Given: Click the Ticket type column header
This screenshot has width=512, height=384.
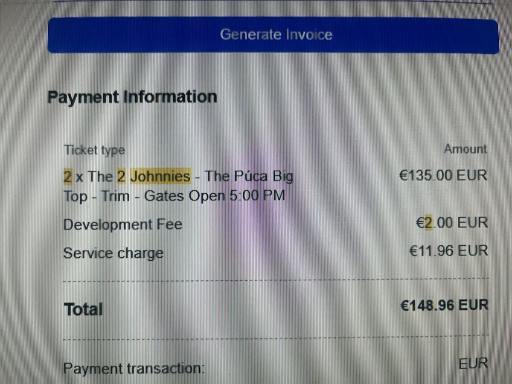Looking at the screenshot, I should pyautogui.click(x=94, y=150).
